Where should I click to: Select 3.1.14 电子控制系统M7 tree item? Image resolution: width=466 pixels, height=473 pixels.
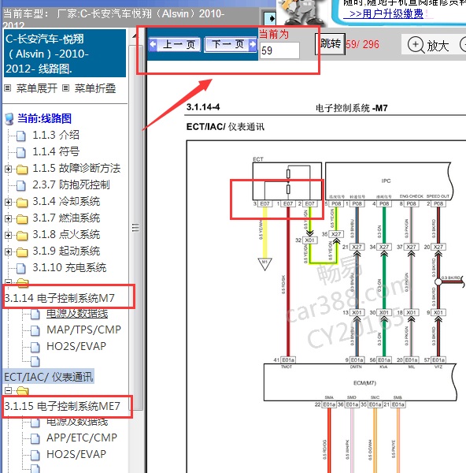59,298
